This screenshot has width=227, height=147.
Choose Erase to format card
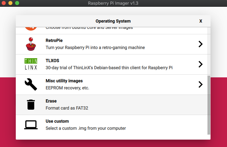pyautogui.click(x=51, y=101)
